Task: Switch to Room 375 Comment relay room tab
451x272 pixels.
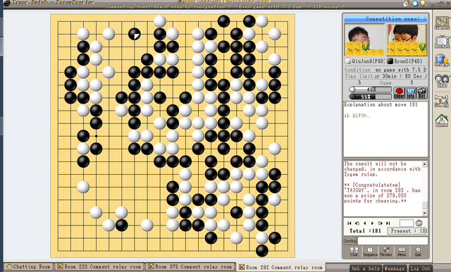Action: (190, 266)
